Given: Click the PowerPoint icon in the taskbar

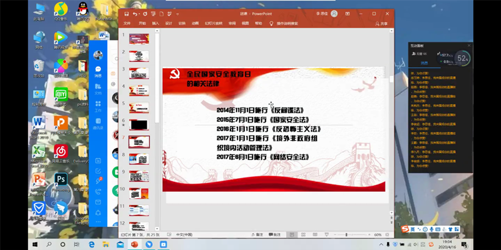Looking at the screenshot, I should pyautogui.click(x=150, y=244).
